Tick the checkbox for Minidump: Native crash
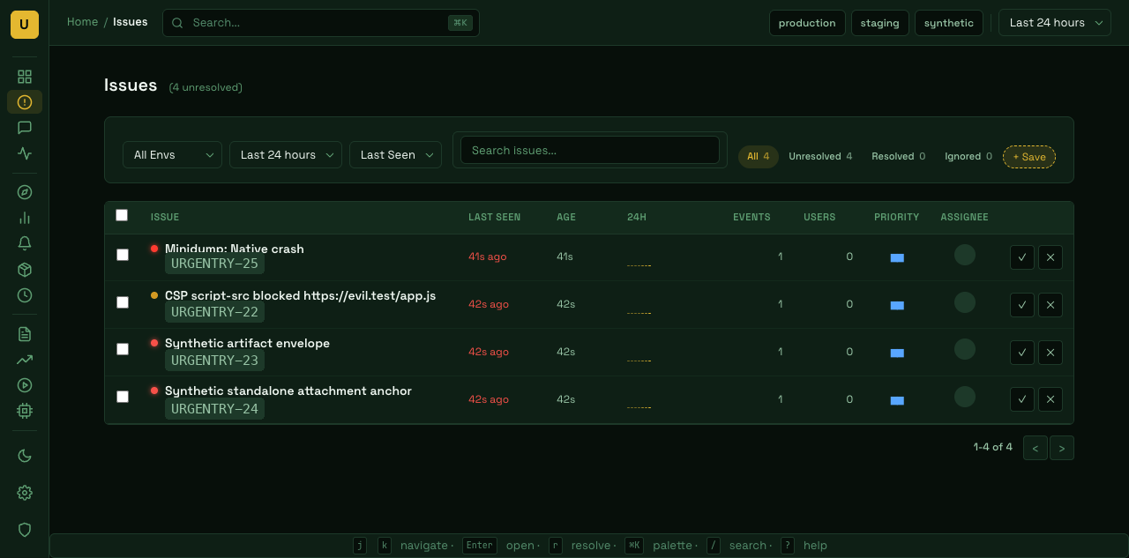The image size is (1129, 558). [123, 255]
